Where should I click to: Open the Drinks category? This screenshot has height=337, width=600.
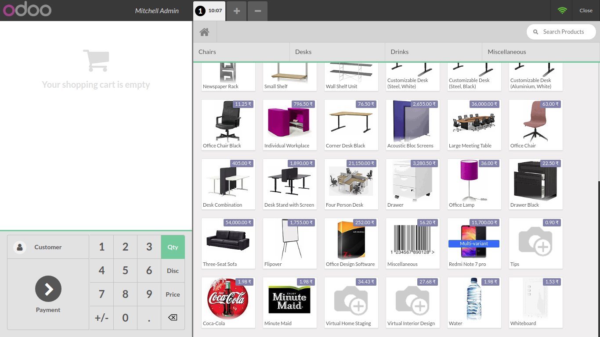[433, 52]
